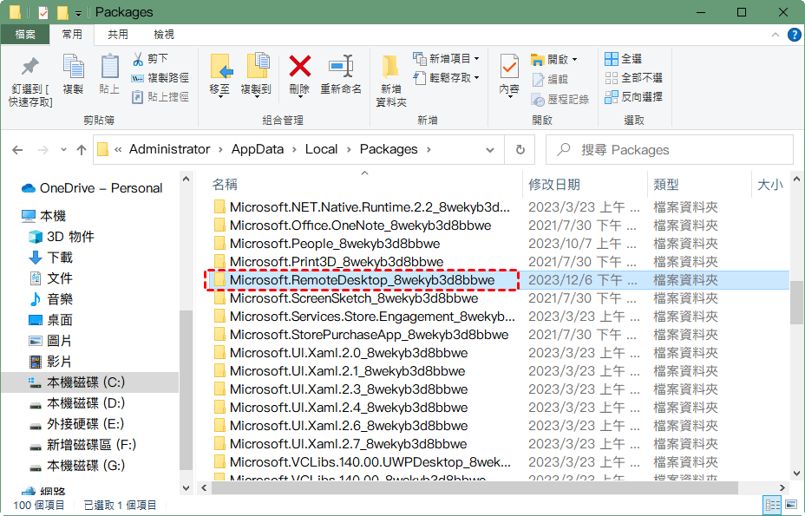The height and width of the screenshot is (516, 805).
Task: Click the horizontal scrollbar in file list
Action: click(474, 487)
